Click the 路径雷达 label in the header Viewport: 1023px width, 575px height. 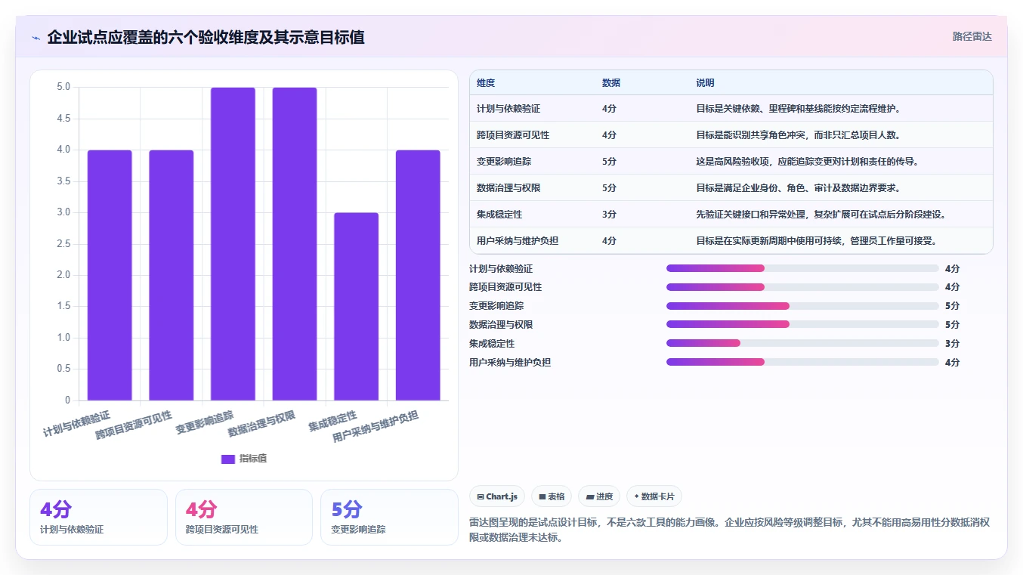(972, 36)
